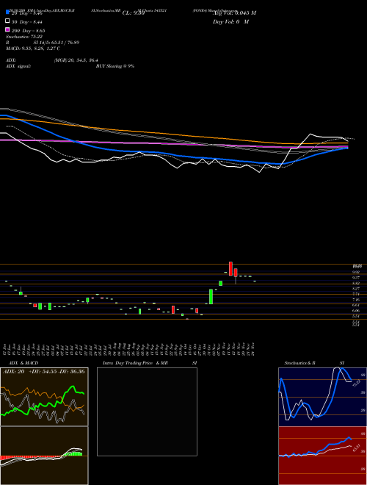Click the 'Stochastics & R' panel title
This screenshot has width=367, height=485.
pyautogui.click(x=300, y=363)
